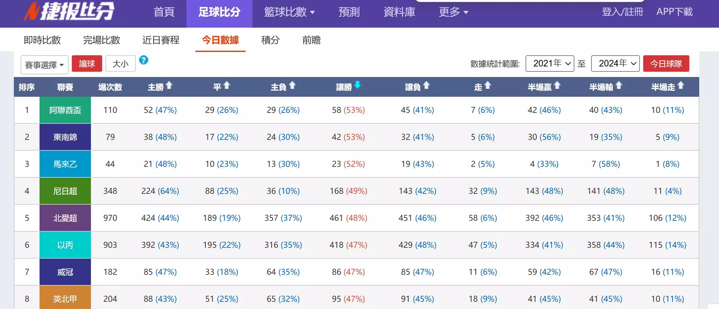This screenshot has height=309, width=719.
Task: Sort by 主勝 arrow icon
Action: (x=169, y=86)
